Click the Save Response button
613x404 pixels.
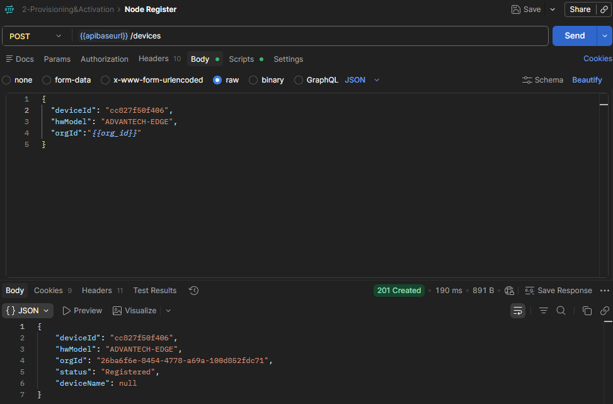click(x=558, y=291)
